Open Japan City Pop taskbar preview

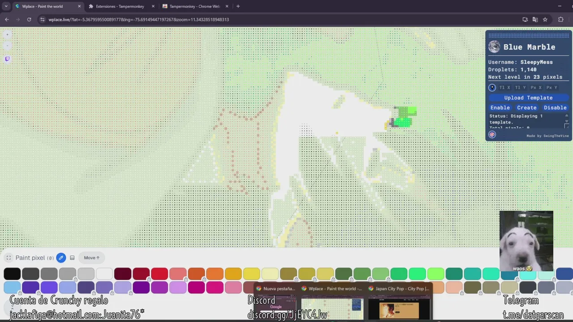pos(399,302)
